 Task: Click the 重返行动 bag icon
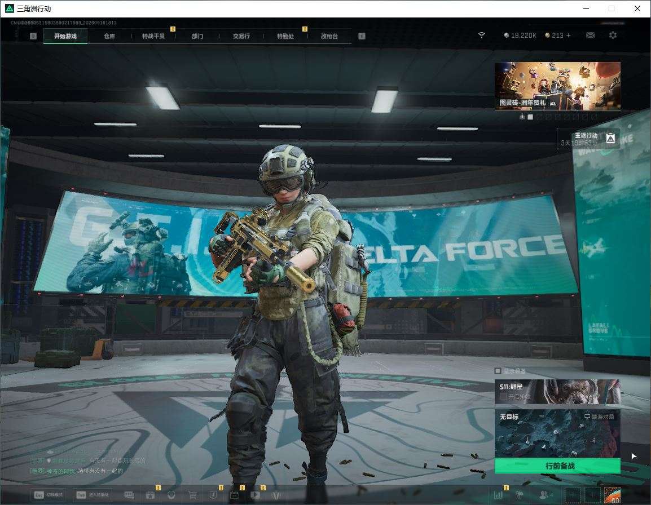coord(610,138)
